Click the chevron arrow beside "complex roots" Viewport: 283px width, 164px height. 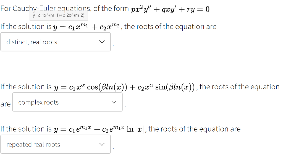tap(114, 102)
